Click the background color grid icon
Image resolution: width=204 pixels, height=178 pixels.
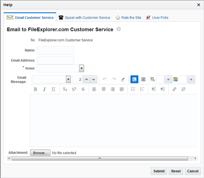(176, 79)
